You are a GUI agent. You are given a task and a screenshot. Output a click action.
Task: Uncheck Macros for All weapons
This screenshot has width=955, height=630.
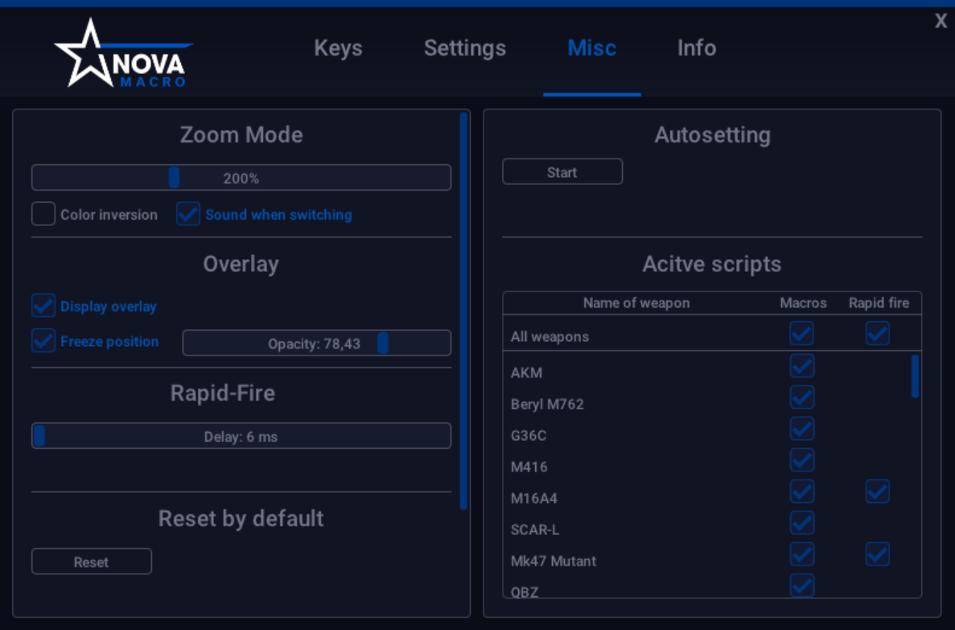[x=801, y=333]
